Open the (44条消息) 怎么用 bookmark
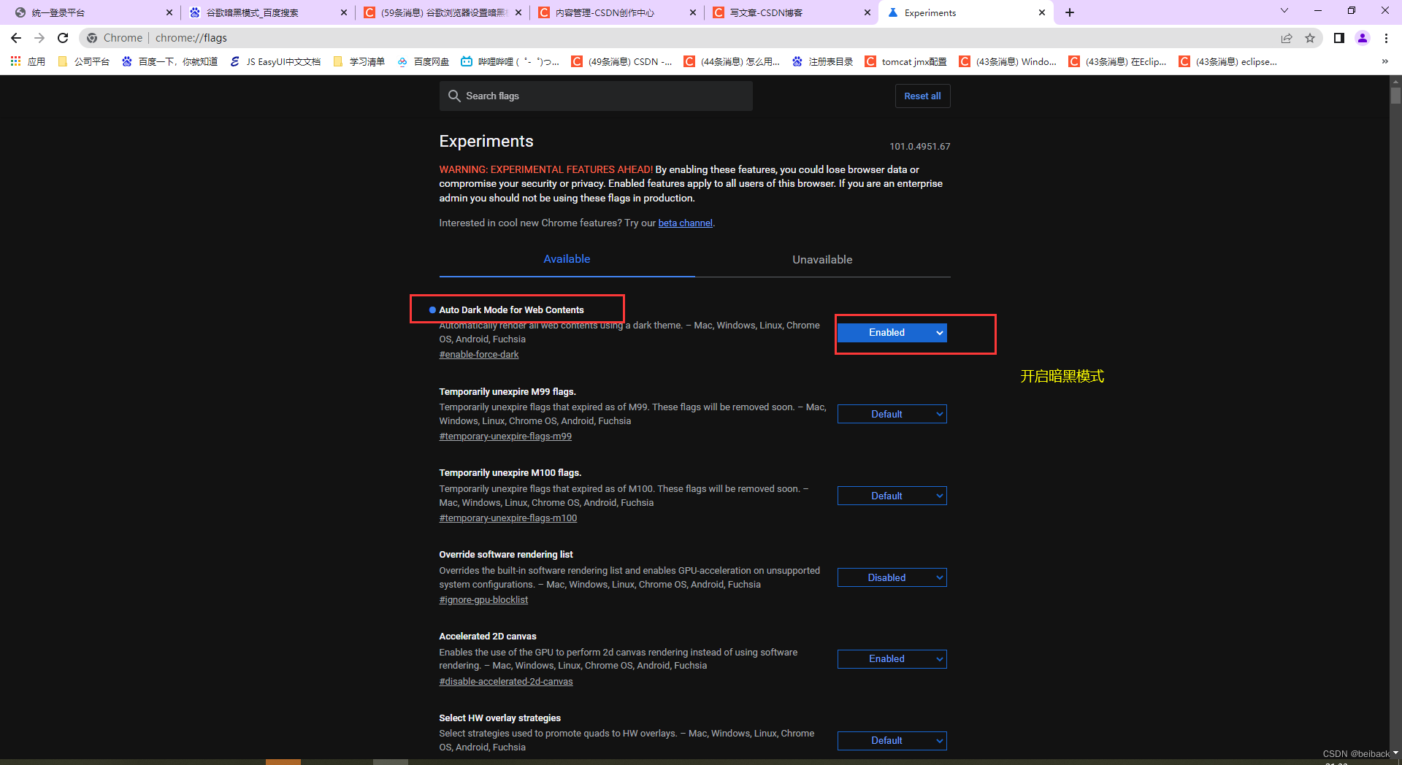 (x=732, y=61)
